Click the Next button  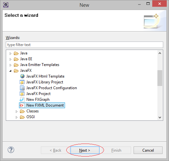pos(85,150)
